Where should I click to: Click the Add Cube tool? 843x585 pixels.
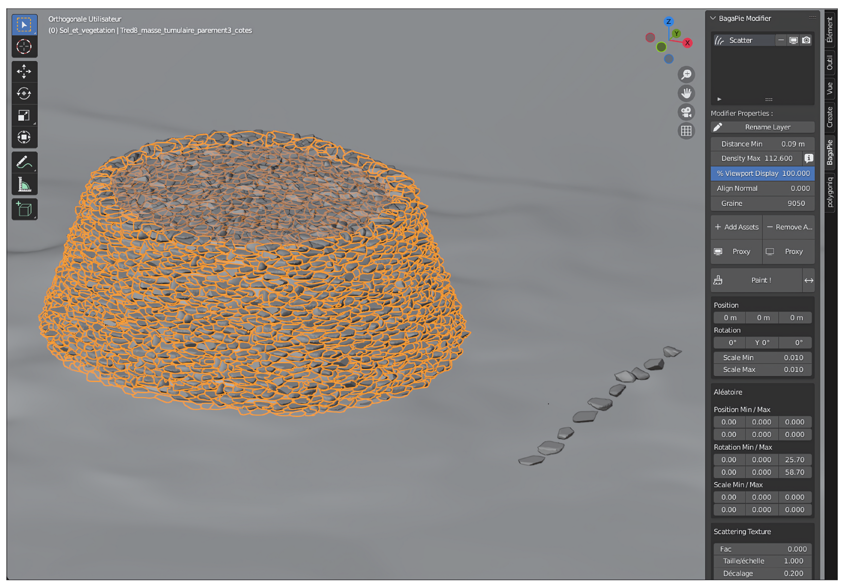24,209
